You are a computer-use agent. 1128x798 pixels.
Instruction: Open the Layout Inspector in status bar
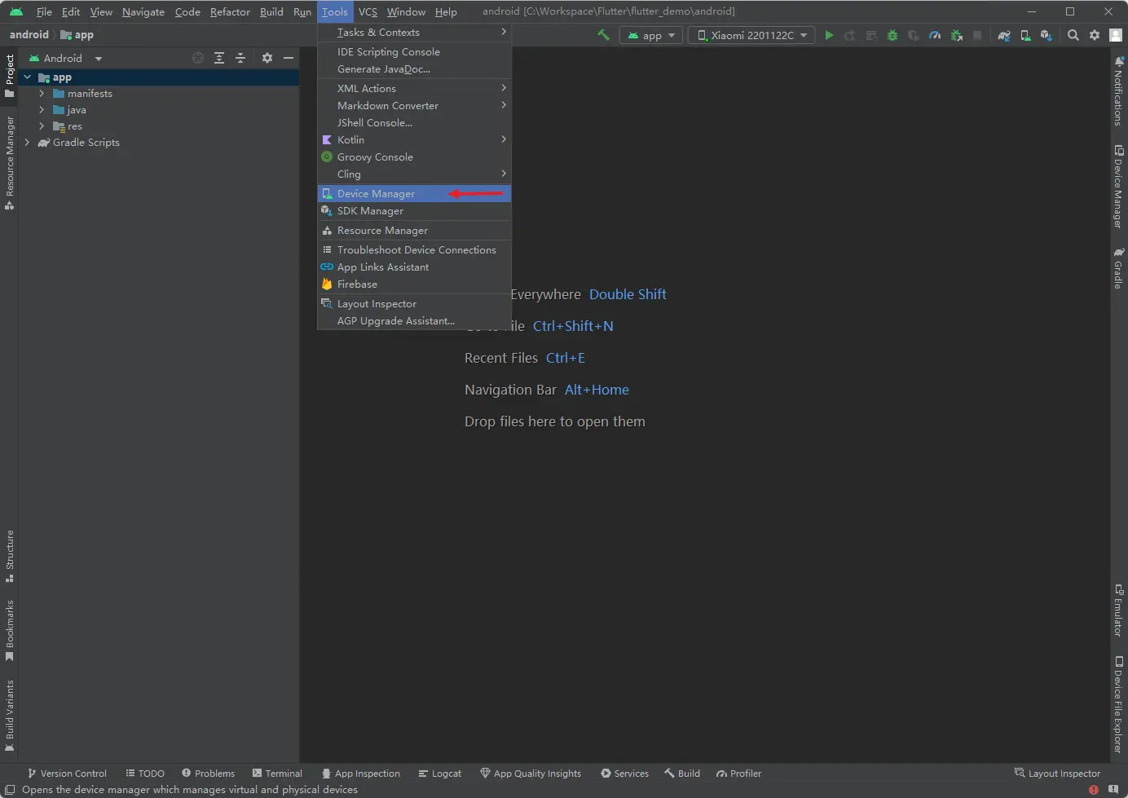[x=1057, y=774]
